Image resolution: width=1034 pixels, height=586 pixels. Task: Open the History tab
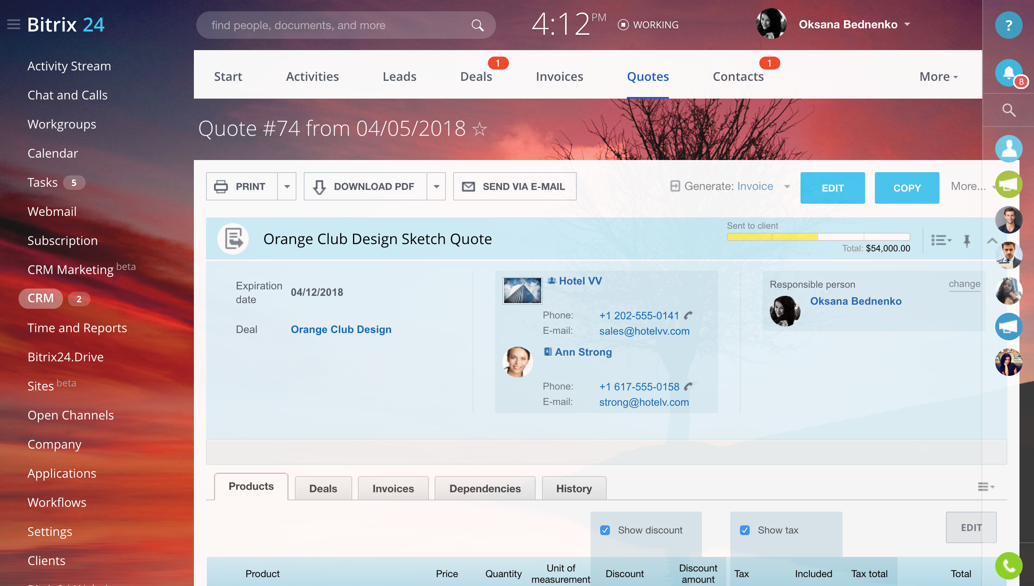click(574, 489)
